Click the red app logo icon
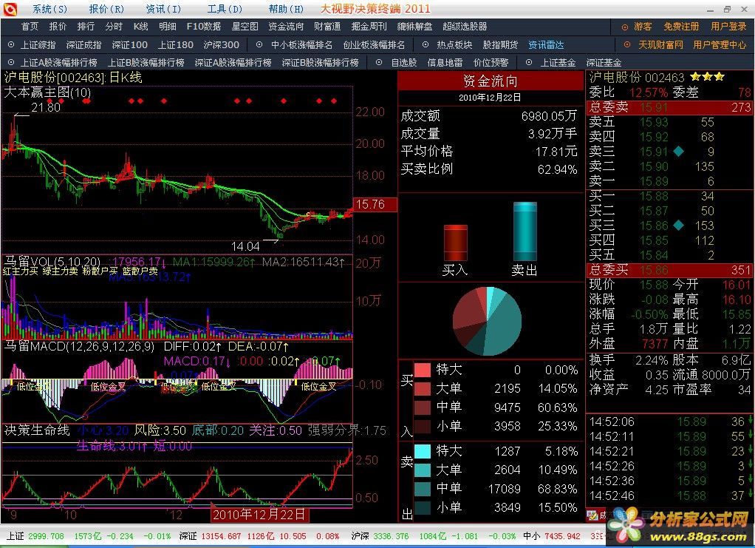 [10, 9]
